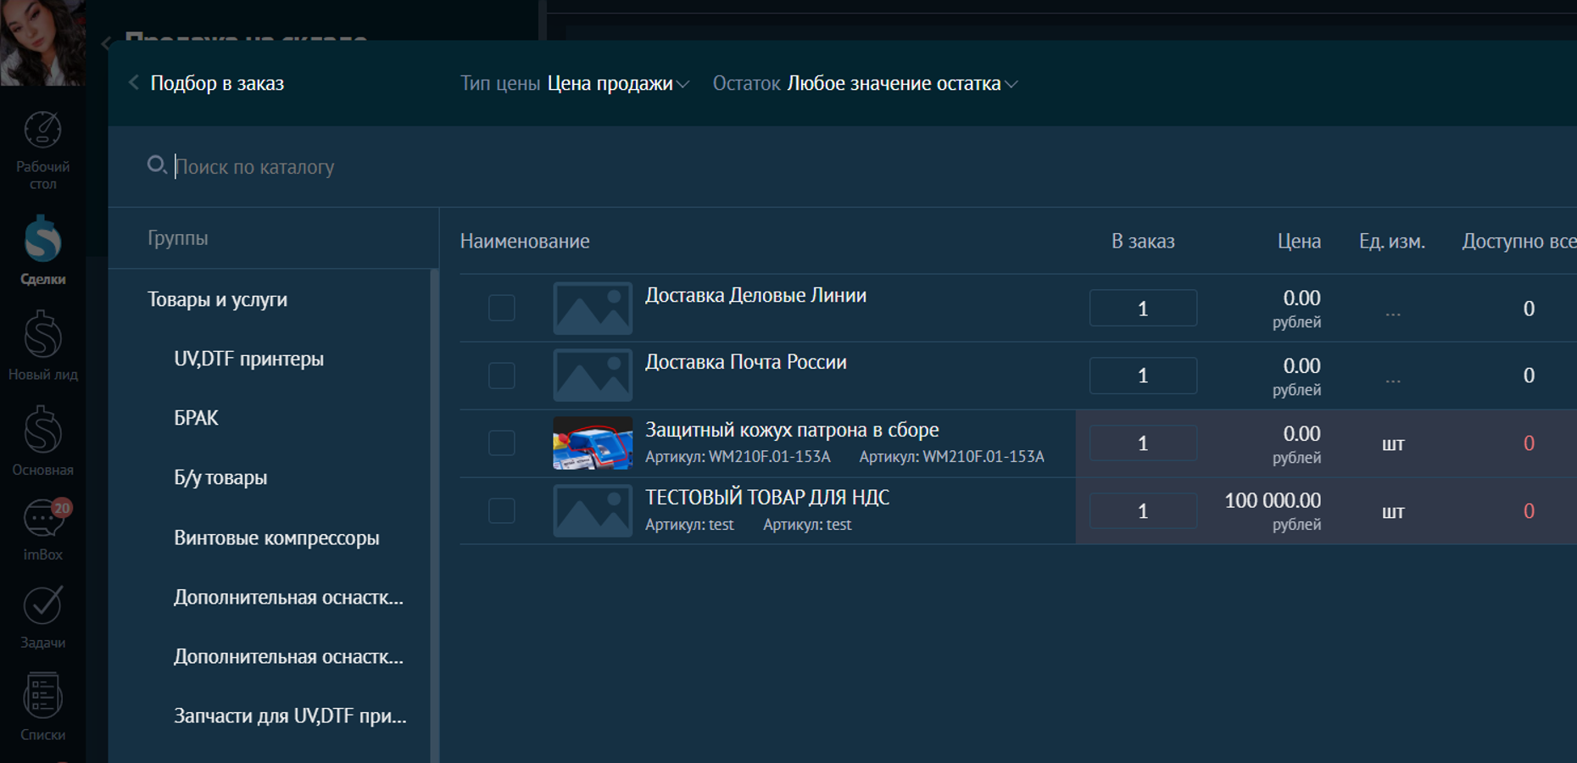Click the Защитный кожух product thumbnail
The image size is (1577, 763).
pyautogui.click(x=592, y=443)
